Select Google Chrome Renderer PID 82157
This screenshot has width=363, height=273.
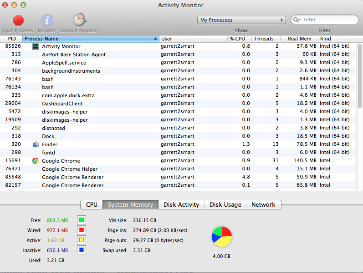[x=178, y=185]
